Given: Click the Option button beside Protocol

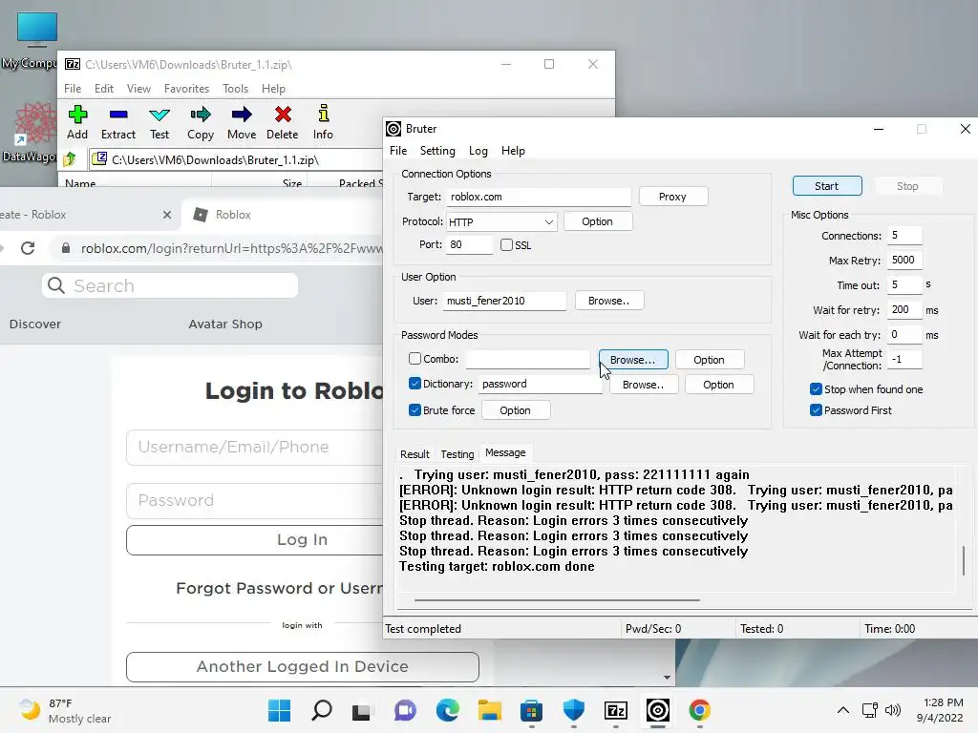Looking at the screenshot, I should coord(597,221).
